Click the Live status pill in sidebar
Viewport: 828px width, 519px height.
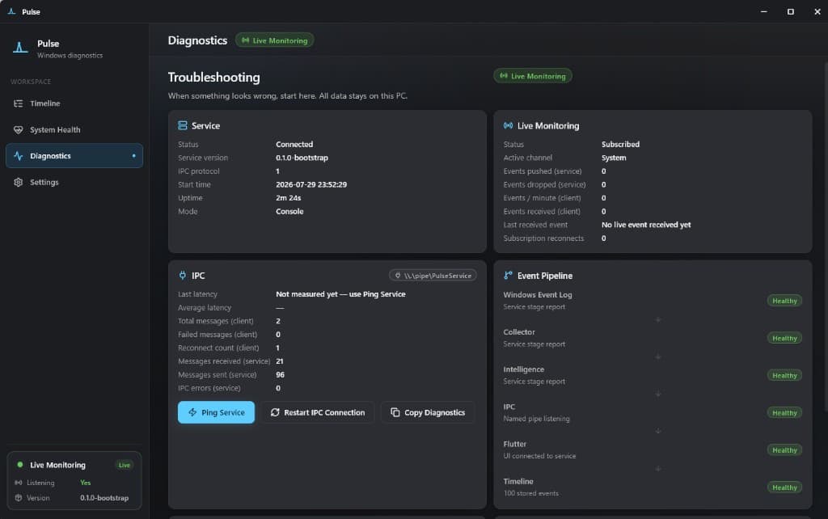click(124, 465)
